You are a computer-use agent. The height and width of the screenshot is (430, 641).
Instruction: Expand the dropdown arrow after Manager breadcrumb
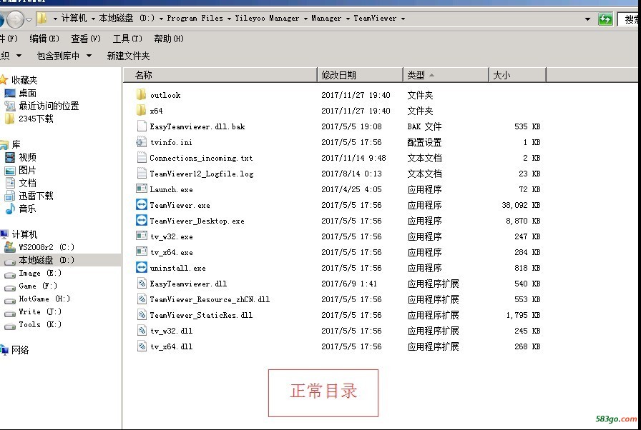[x=348, y=19]
